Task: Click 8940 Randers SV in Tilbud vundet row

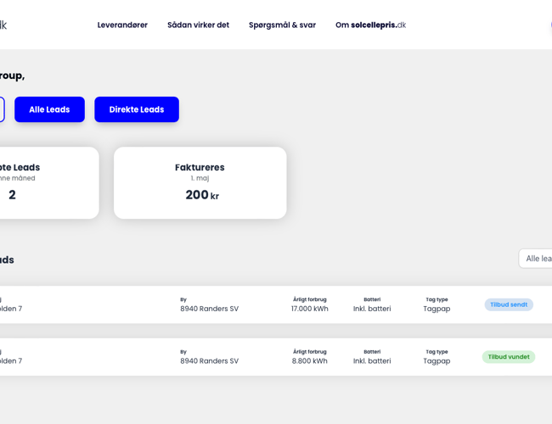Action: (209, 361)
